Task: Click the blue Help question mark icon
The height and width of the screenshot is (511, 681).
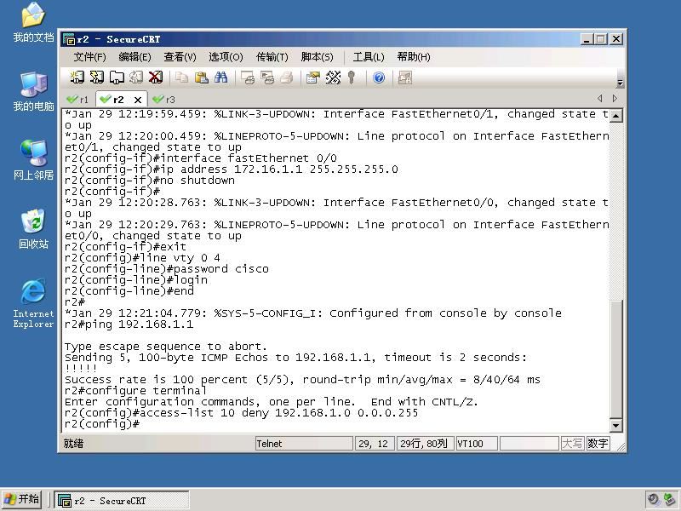Action: pos(379,78)
